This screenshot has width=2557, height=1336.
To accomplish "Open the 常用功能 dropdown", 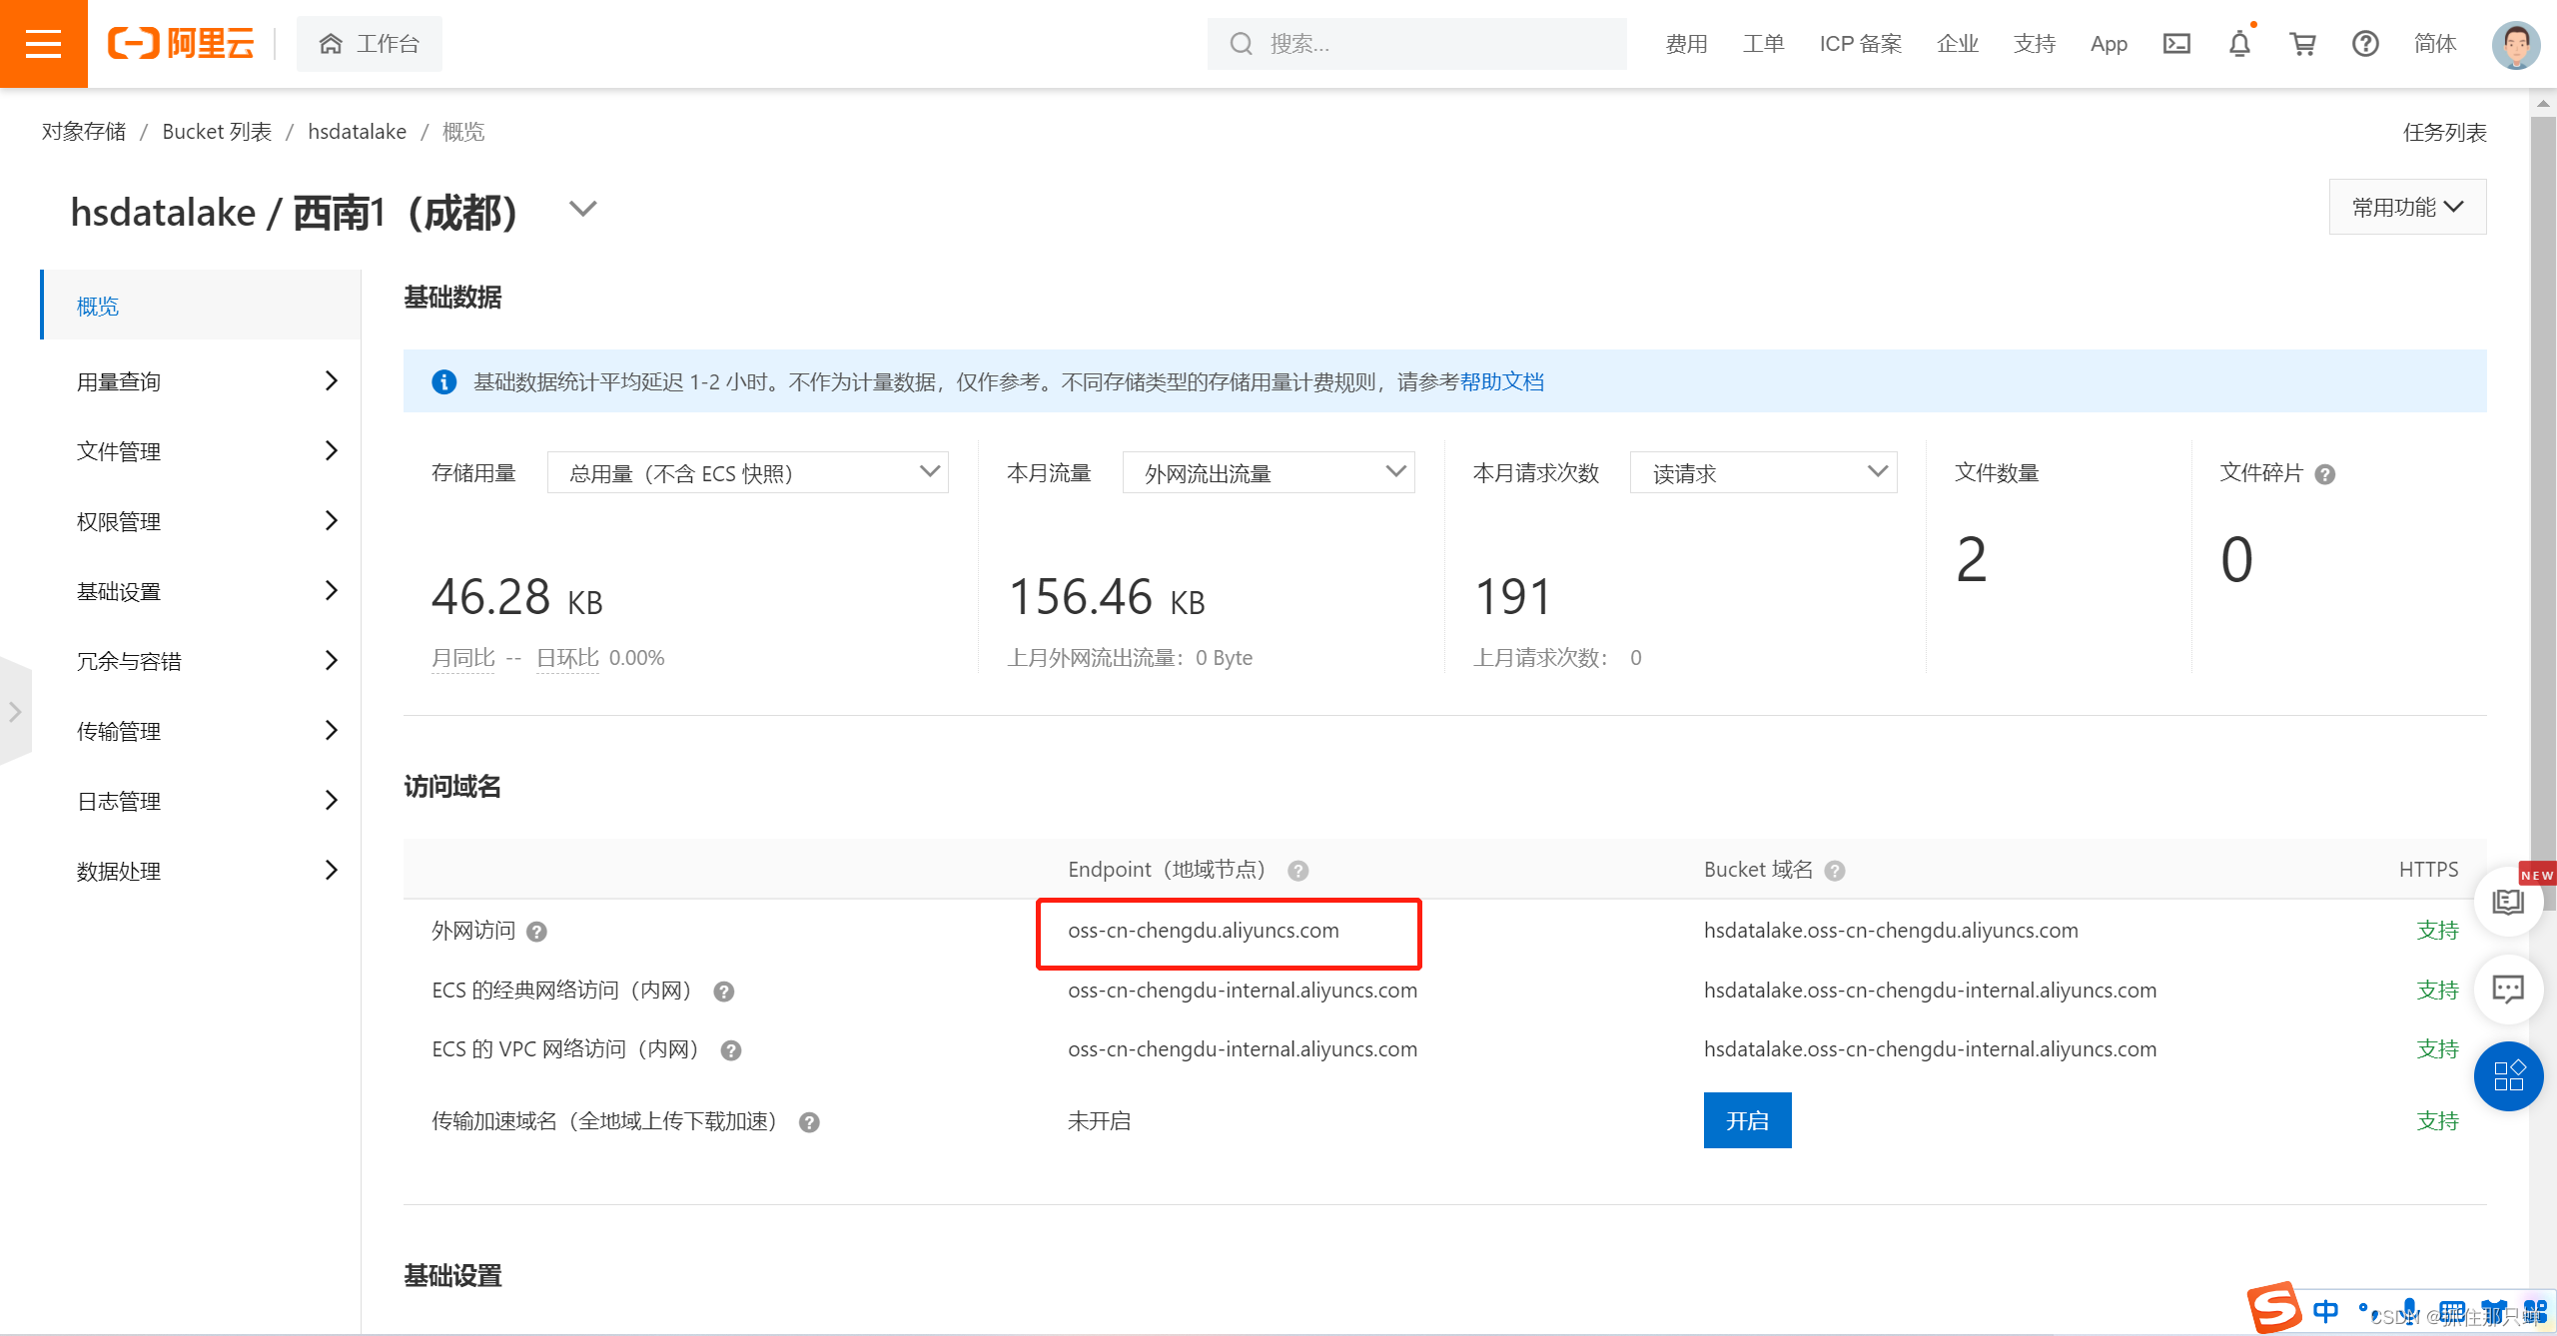I will coord(2407,207).
